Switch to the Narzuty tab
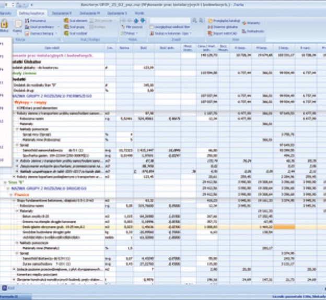 [6, 13]
